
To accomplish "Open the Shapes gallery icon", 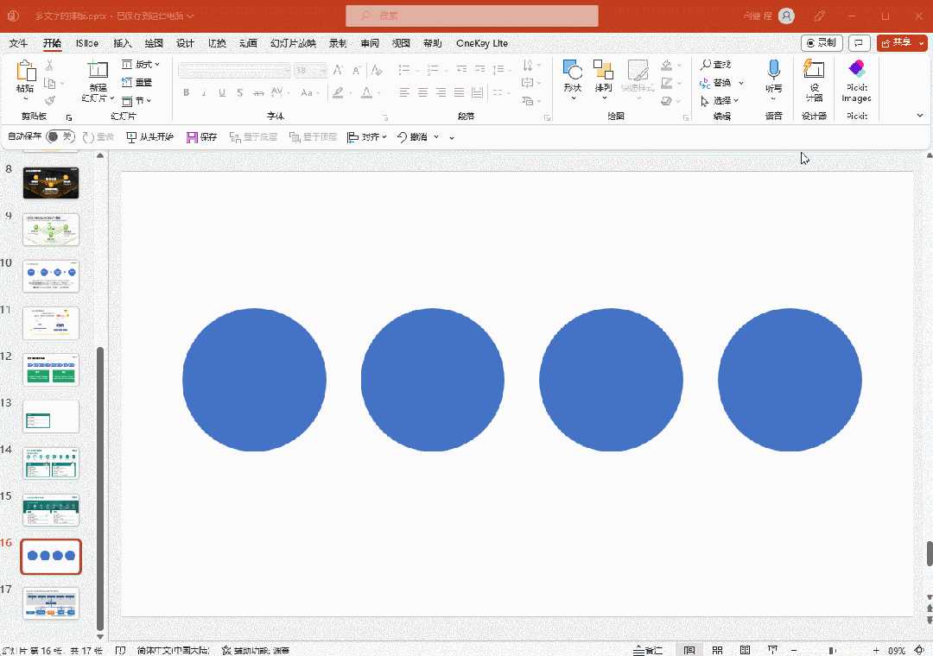I will pos(572,71).
